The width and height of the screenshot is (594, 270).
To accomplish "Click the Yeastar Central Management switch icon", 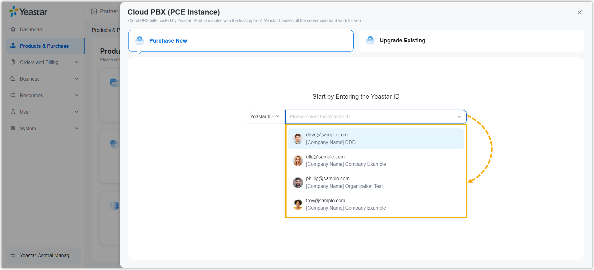I will click(13, 256).
